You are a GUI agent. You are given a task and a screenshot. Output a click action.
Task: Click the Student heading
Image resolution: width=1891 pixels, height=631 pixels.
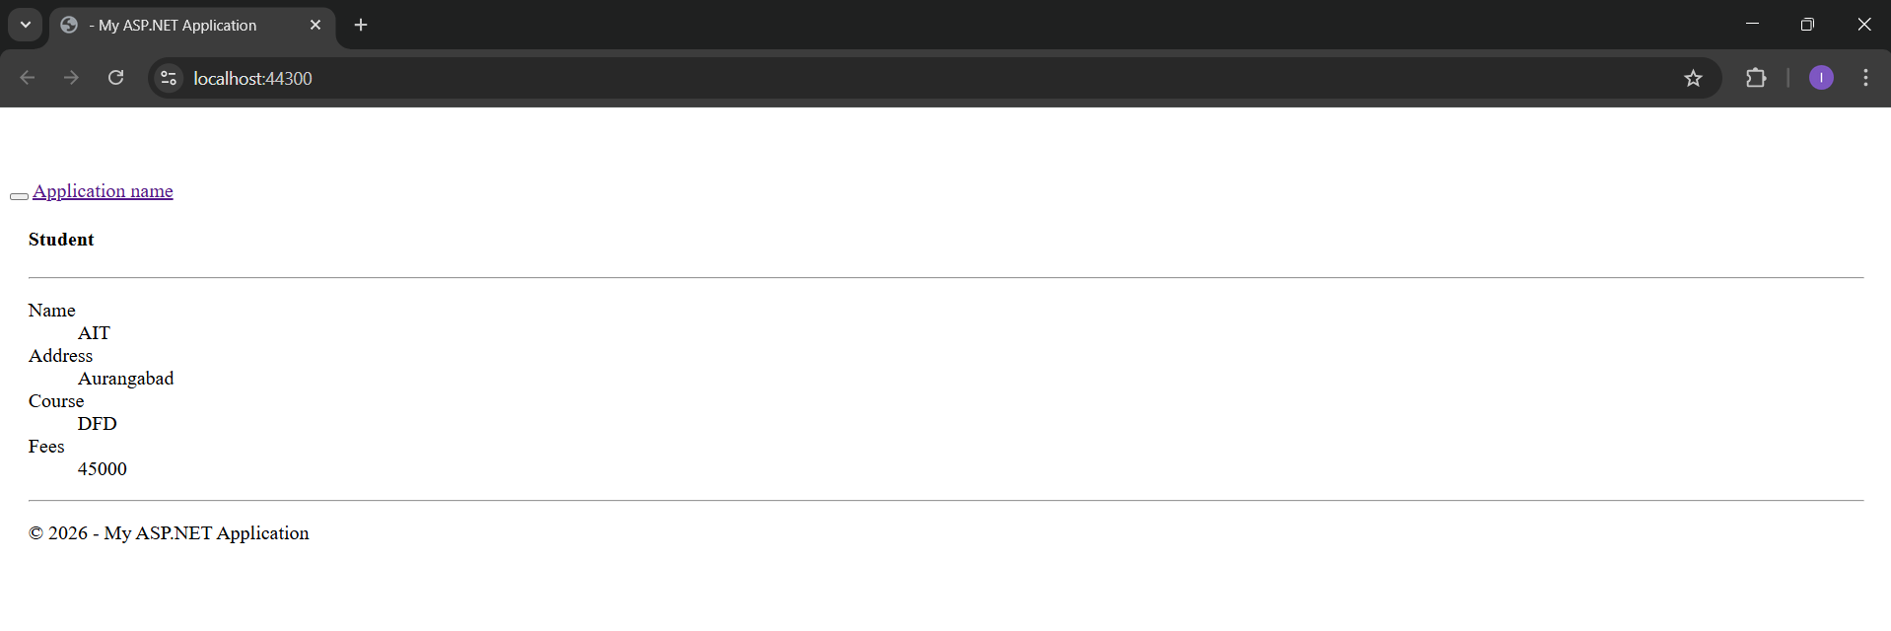(61, 240)
